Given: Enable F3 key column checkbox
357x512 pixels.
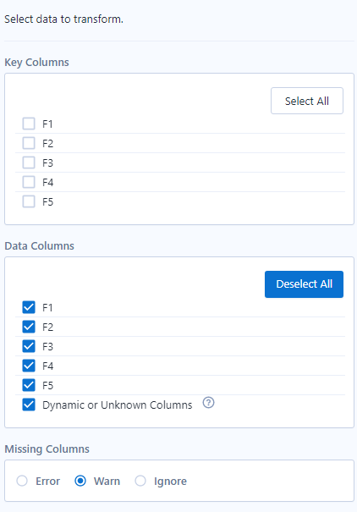Looking at the screenshot, I should (x=29, y=162).
